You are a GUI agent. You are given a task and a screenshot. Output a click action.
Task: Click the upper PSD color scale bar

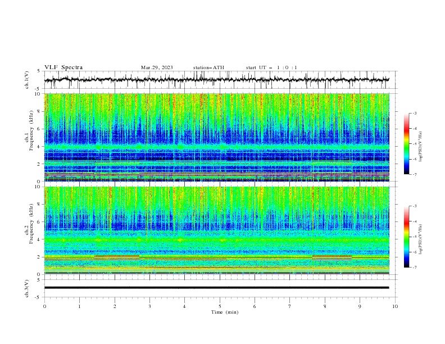click(x=406, y=144)
